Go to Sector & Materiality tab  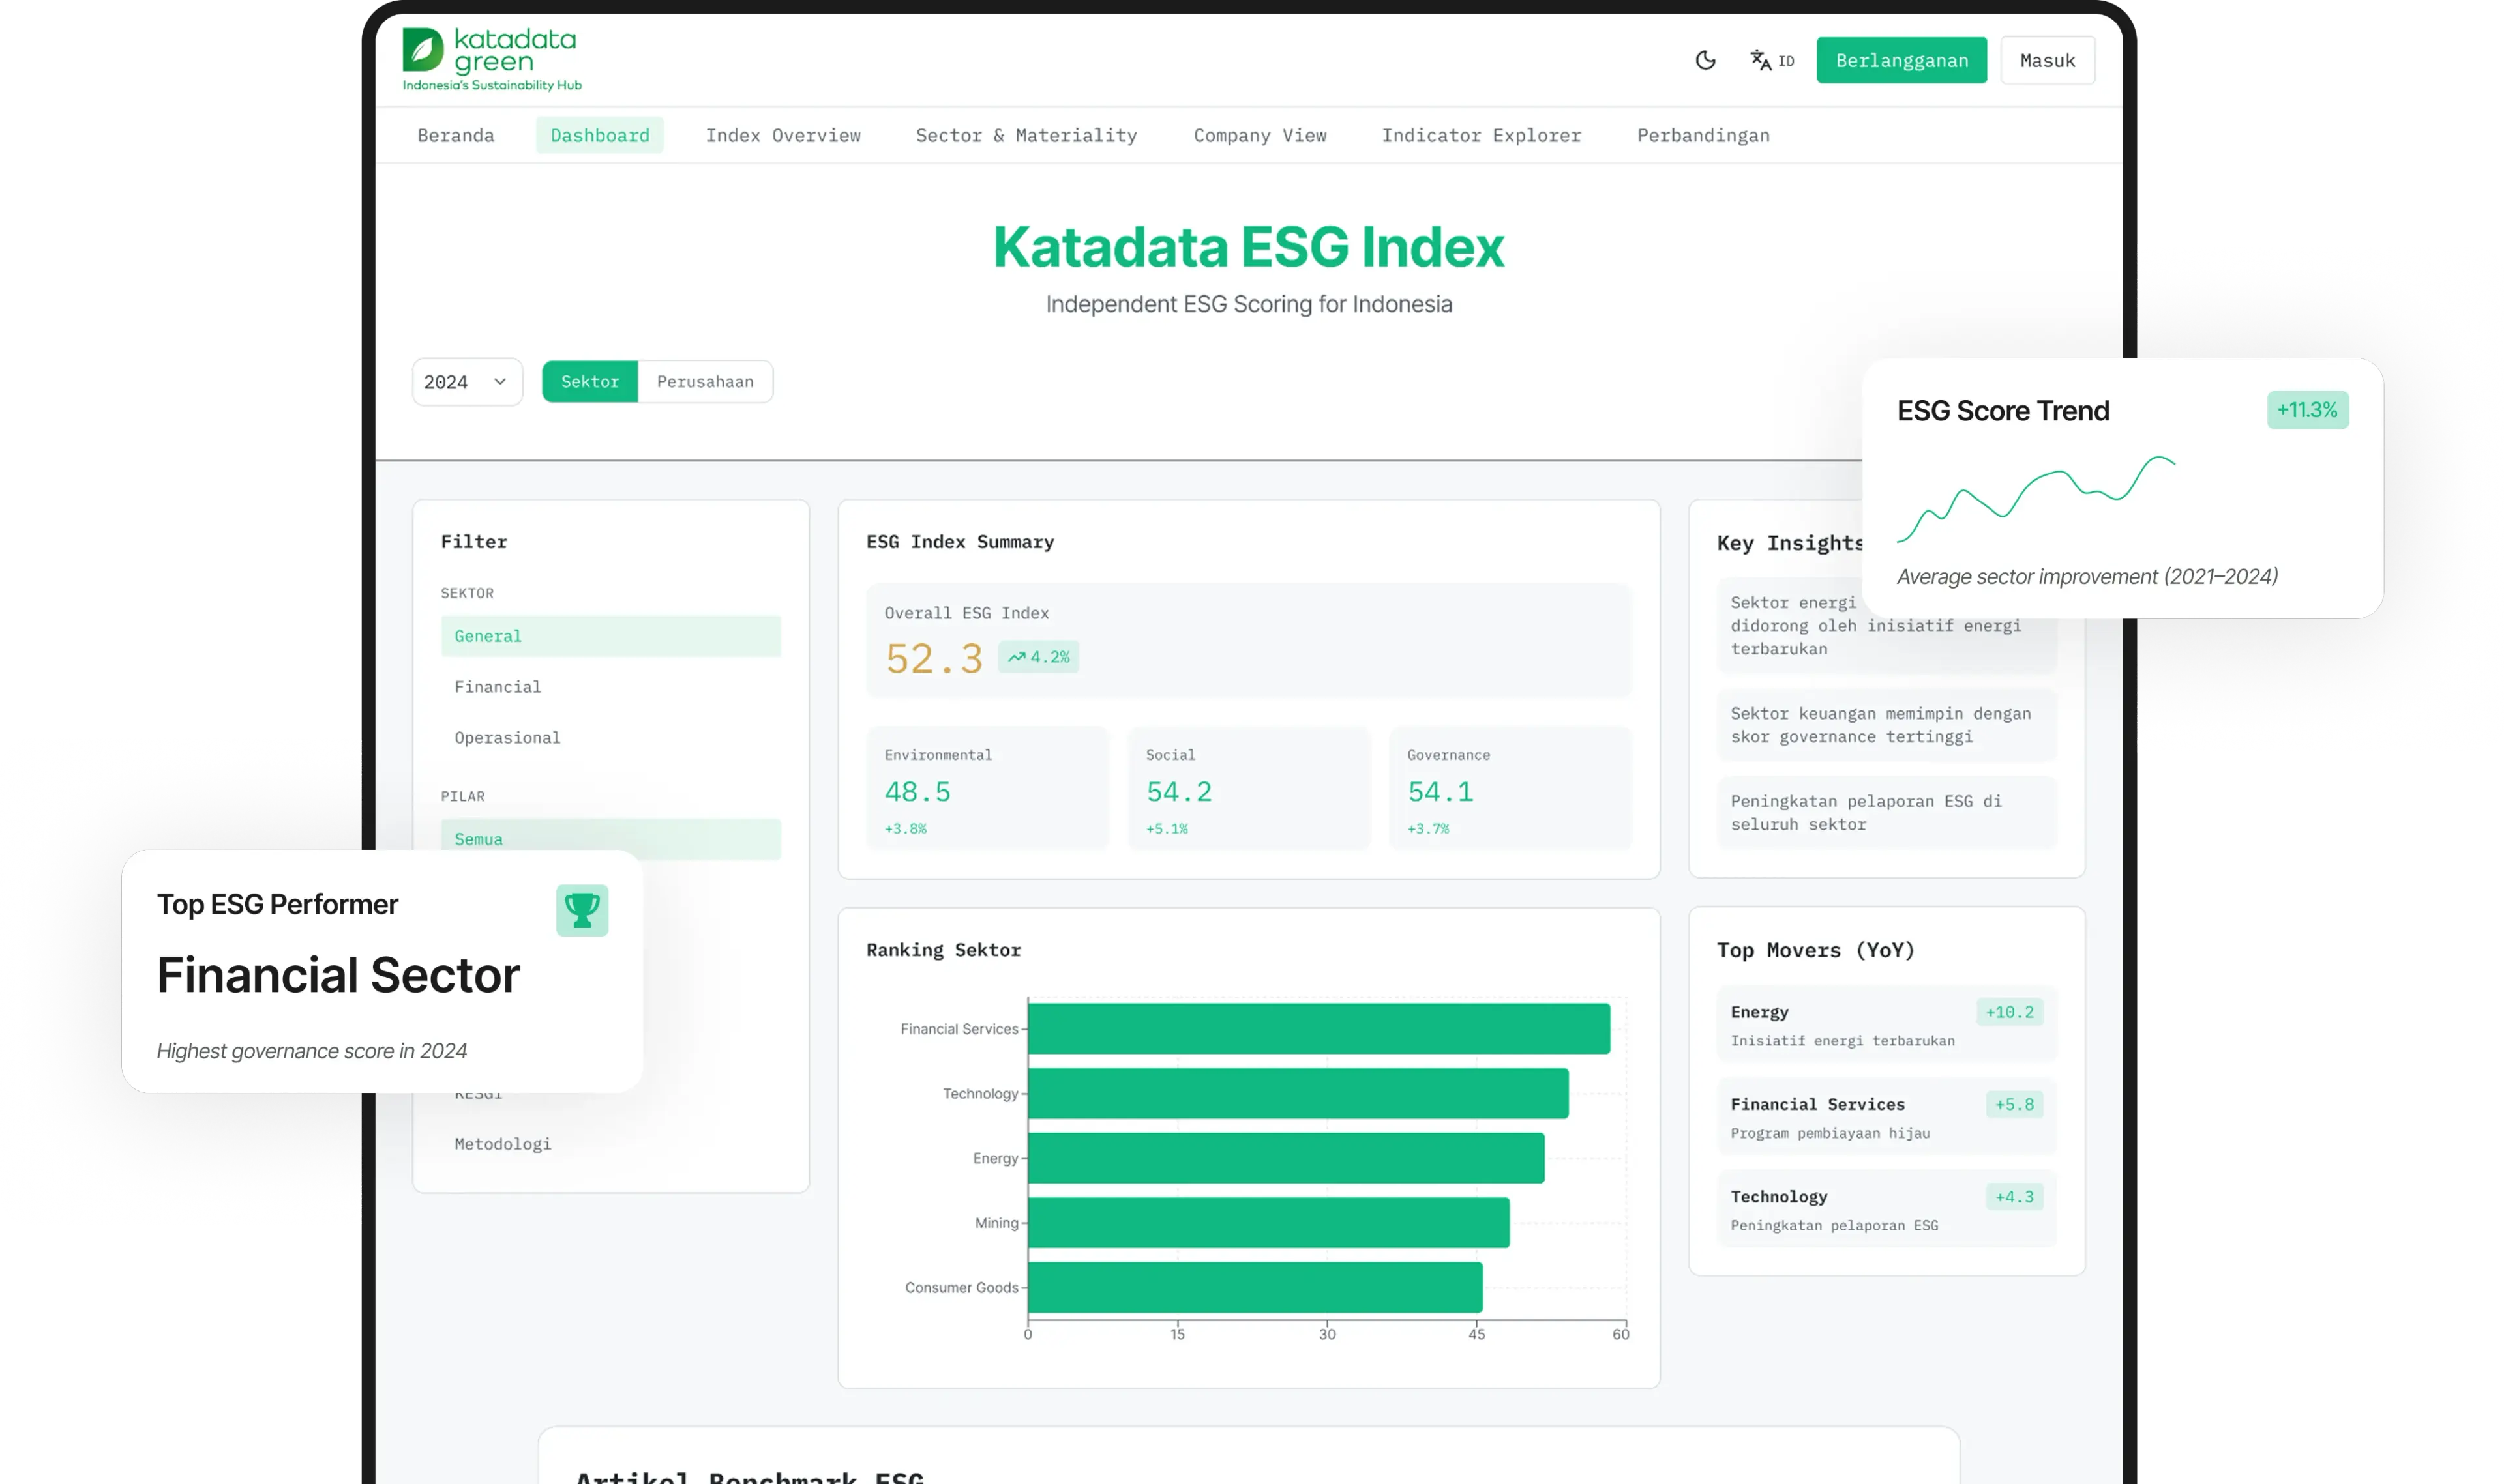click(x=1026, y=136)
